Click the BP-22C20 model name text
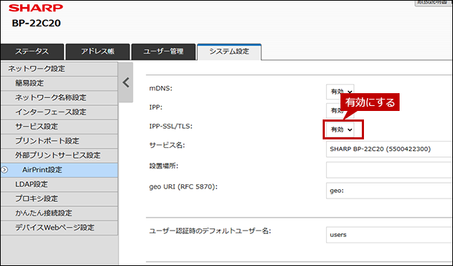 (x=36, y=23)
